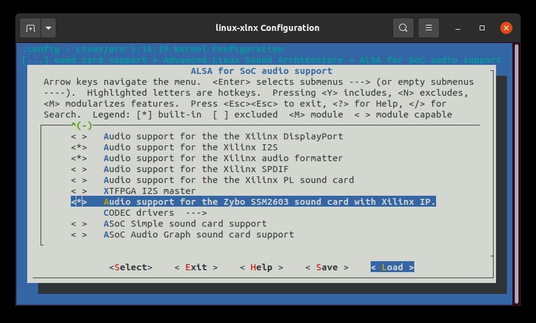Click the ^(-) scroll-up indicator
Viewport: 536px width, 323px height.
[x=82, y=125]
